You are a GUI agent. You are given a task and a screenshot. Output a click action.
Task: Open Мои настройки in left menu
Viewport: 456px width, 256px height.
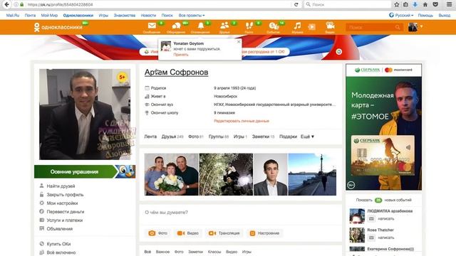coord(62,203)
